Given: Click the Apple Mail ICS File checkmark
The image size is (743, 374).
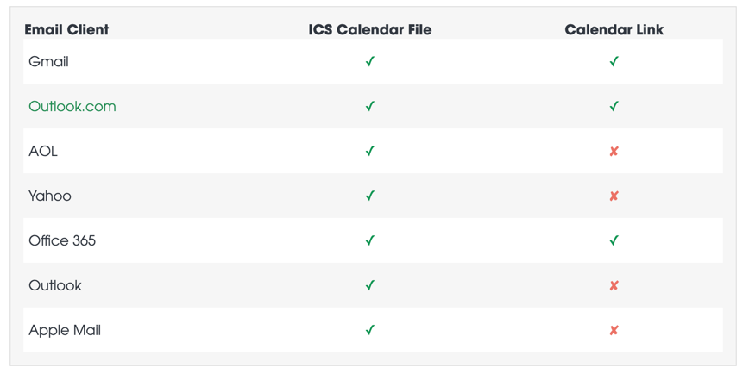Looking at the screenshot, I should pyautogui.click(x=369, y=331).
